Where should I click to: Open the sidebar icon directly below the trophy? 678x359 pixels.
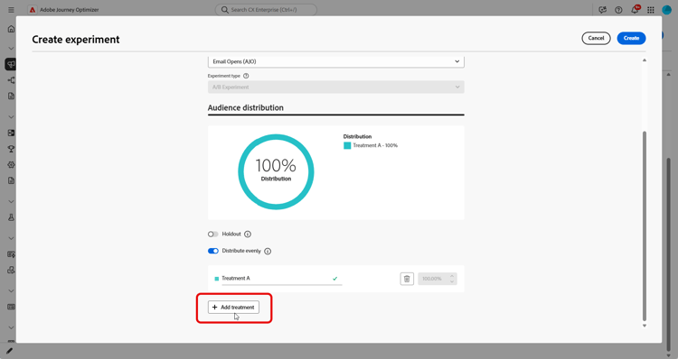pos(11,165)
